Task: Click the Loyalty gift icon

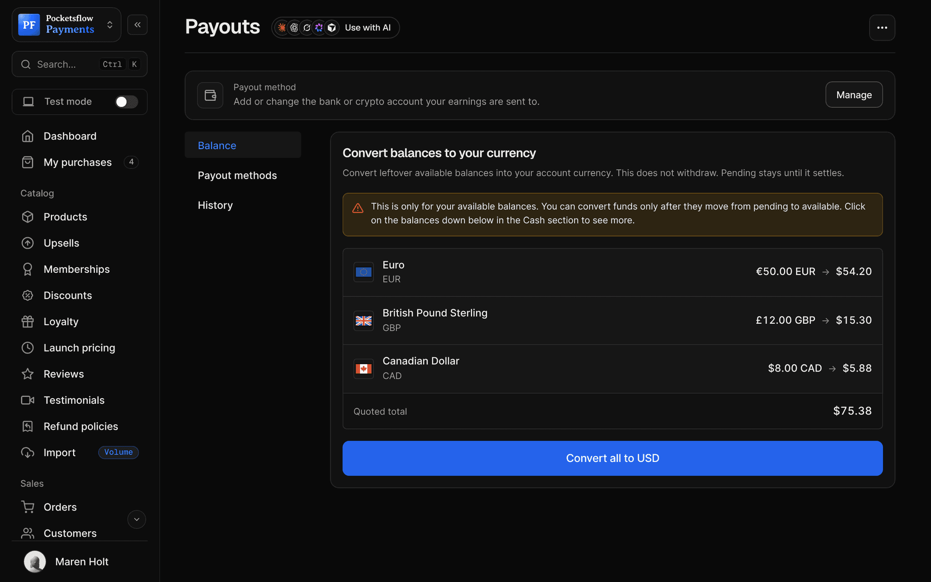Action: pyautogui.click(x=28, y=321)
